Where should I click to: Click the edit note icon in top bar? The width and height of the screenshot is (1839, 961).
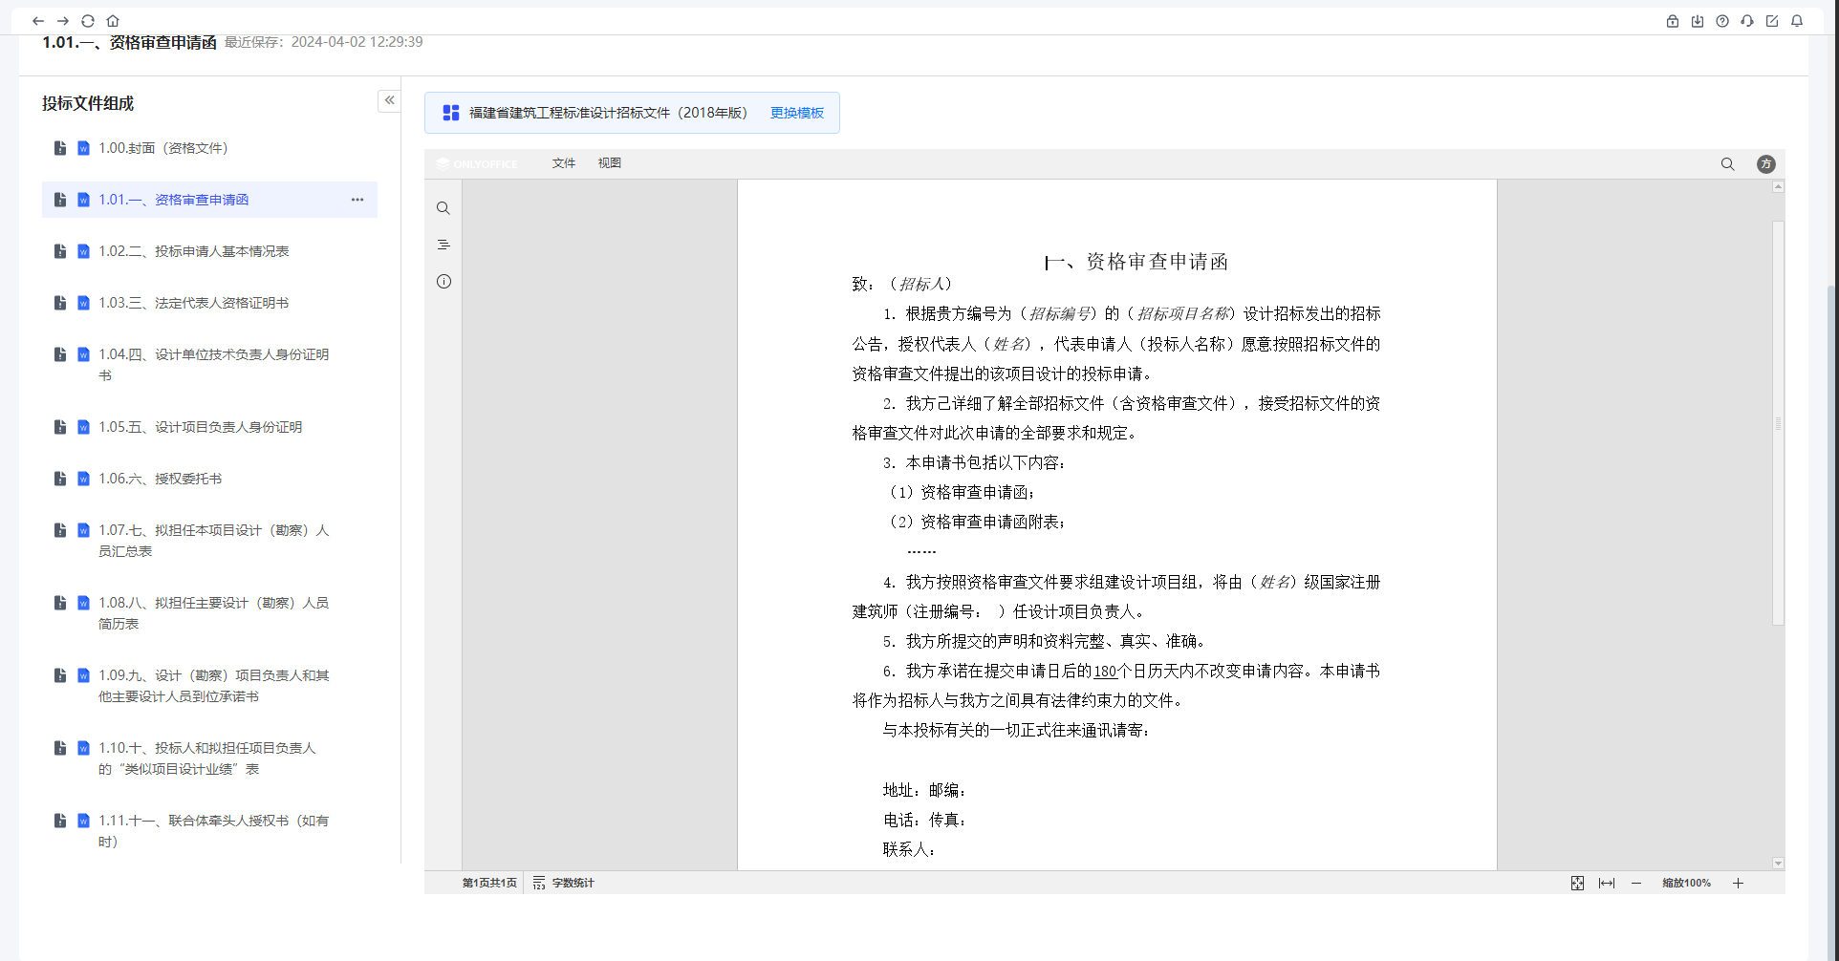click(1772, 21)
